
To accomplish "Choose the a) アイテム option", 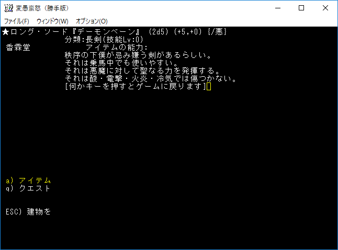I will 28,181.
